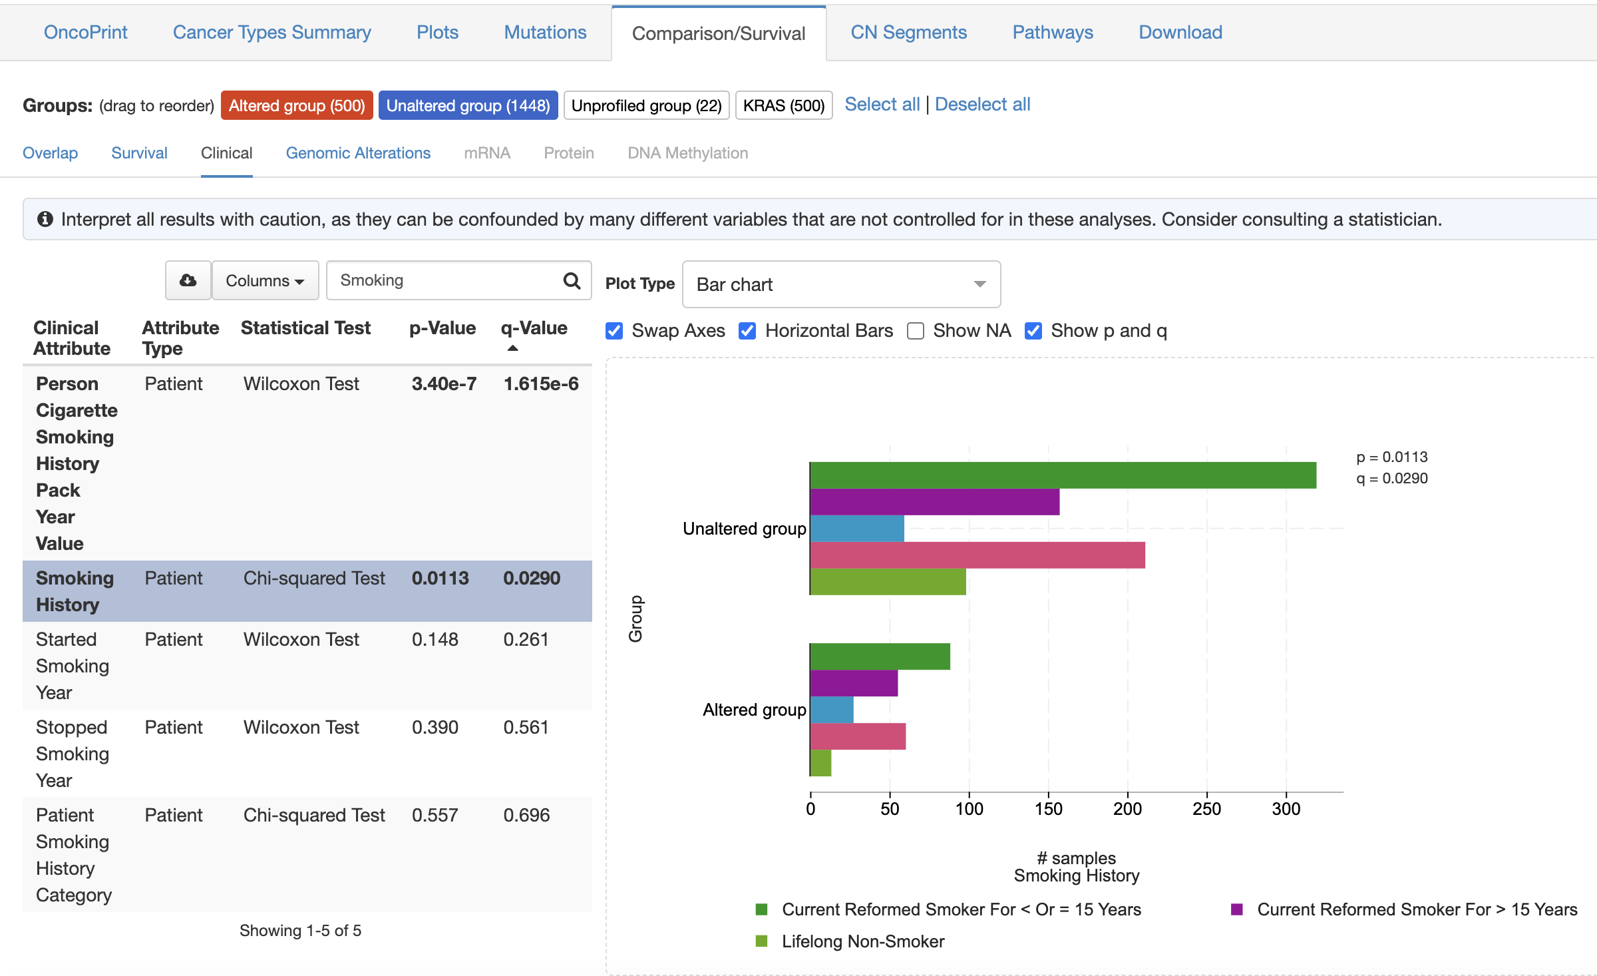Select the Smoking History table row
The width and height of the screenshot is (1597, 976).
tap(307, 591)
